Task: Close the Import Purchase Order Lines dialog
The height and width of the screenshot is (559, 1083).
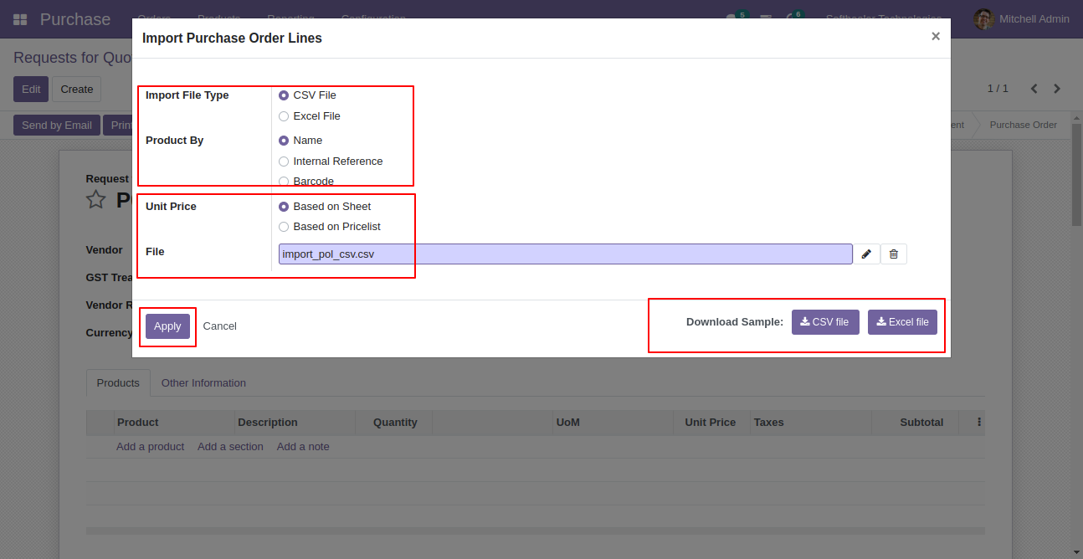Action: [x=936, y=36]
